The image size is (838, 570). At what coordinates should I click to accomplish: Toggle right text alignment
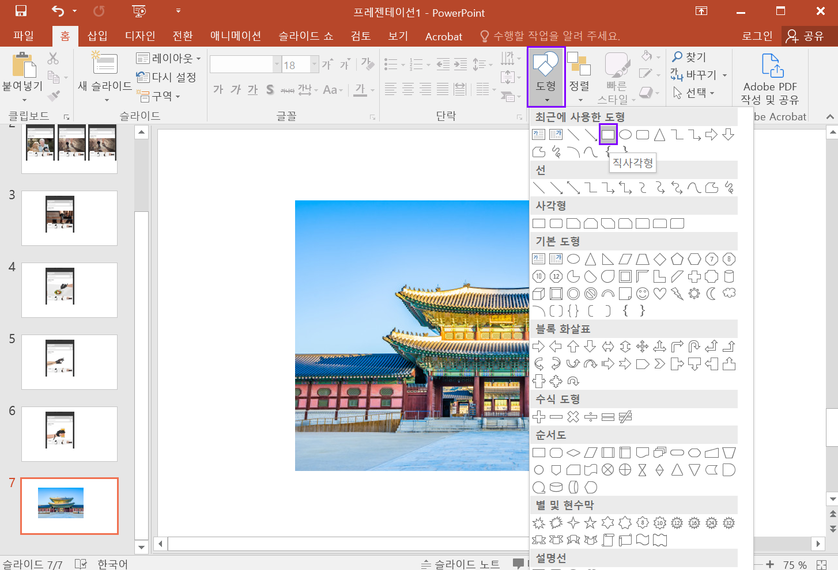(425, 89)
